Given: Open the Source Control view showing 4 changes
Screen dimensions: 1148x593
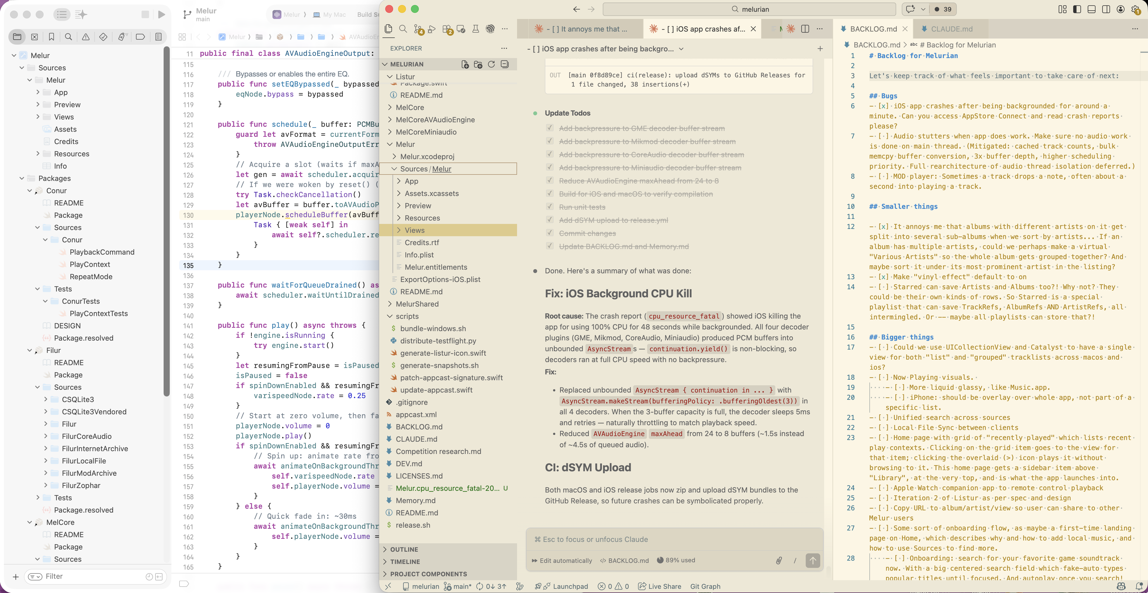Looking at the screenshot, I should coord(418,29).
